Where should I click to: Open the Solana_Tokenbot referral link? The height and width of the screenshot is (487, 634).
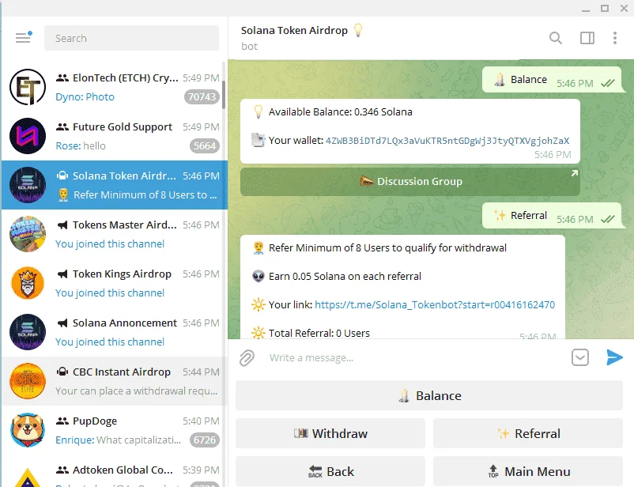pos(435,304)
